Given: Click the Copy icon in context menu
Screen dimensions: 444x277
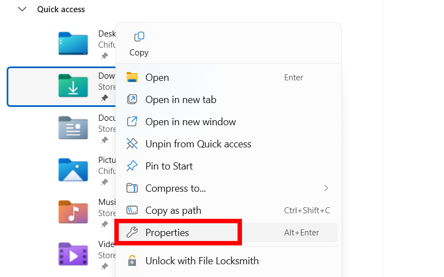Looking at the screenshot, I should (139, 37).
